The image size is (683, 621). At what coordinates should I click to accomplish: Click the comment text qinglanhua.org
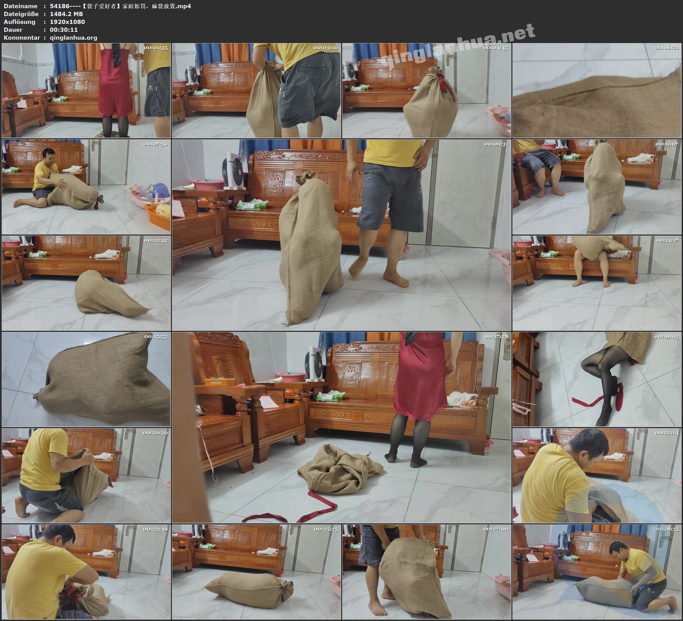point(73,38)
